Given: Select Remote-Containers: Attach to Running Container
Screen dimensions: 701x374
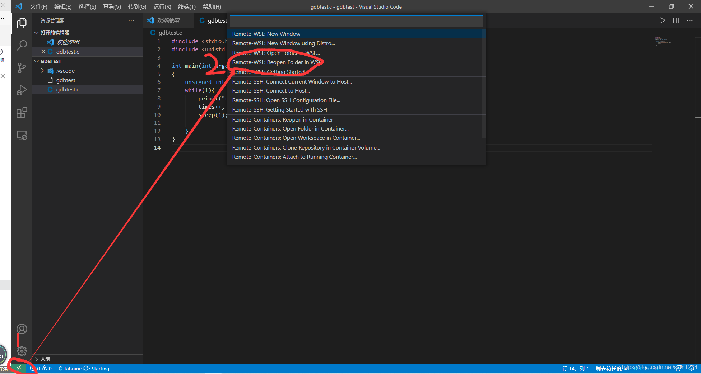Looking at the screenshot, I should pos(356,157).
